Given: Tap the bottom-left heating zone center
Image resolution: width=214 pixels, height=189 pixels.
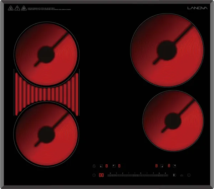Looking at the screenshot, I should [46, 134].
